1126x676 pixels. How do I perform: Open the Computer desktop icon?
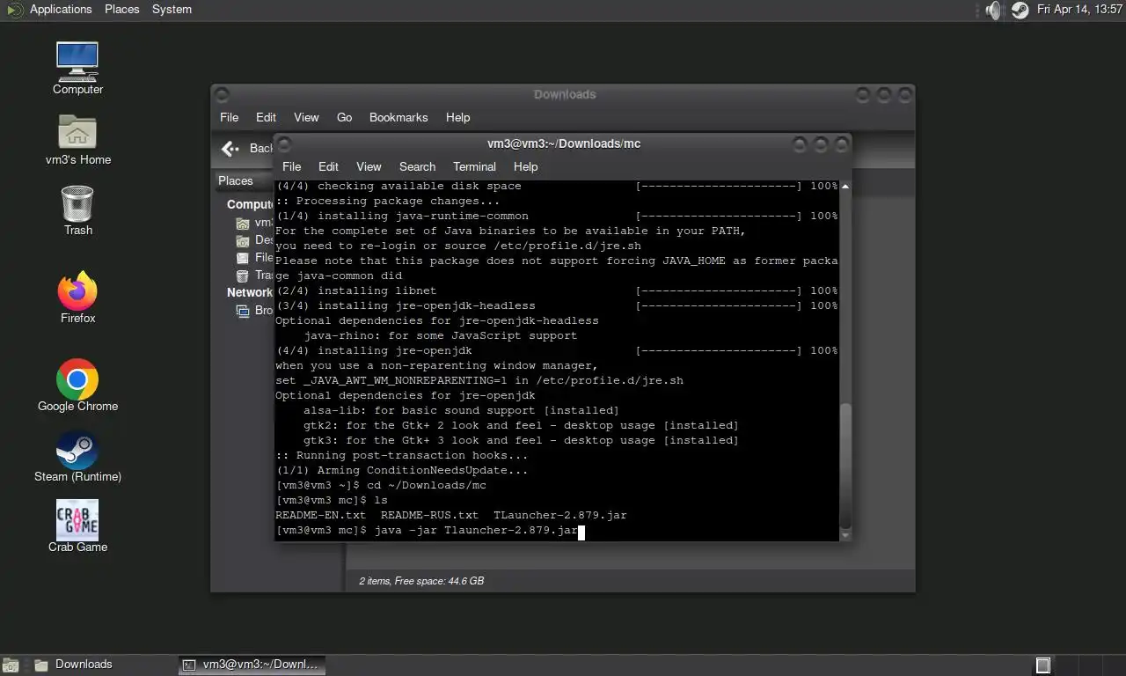pyautogui.click(x=77, y=68)
